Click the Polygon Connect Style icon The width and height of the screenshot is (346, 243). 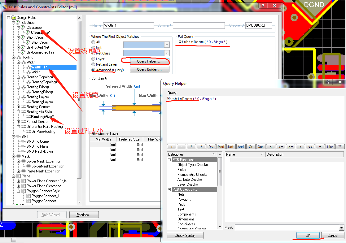(x=24, y=191)
